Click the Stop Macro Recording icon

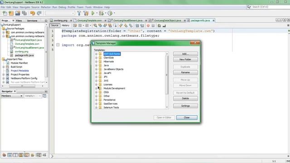tap(153, 25)
